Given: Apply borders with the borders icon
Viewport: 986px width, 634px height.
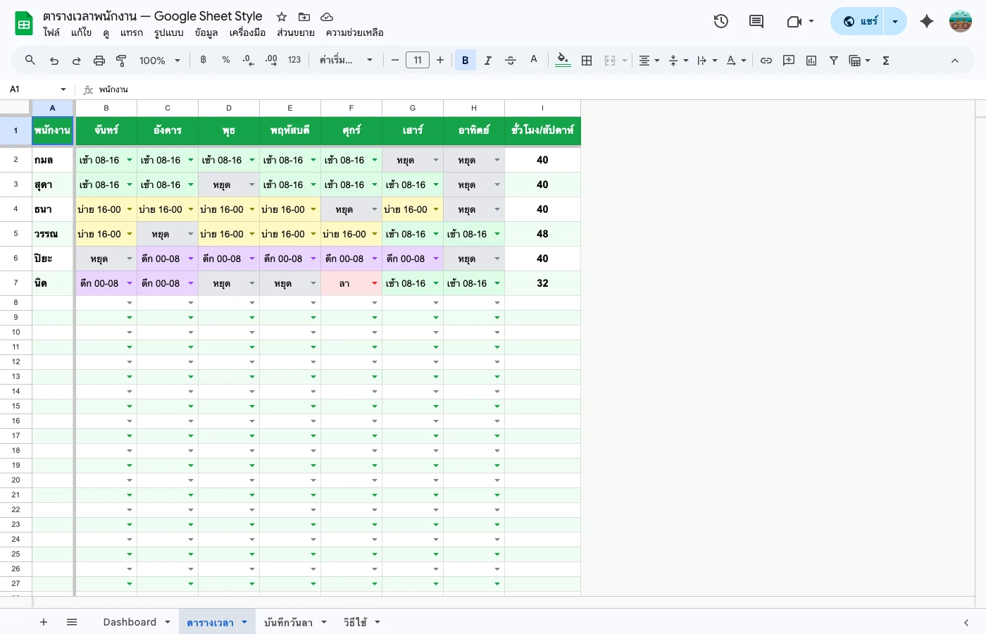Looking at the screenshot, I should click(587, 60).
